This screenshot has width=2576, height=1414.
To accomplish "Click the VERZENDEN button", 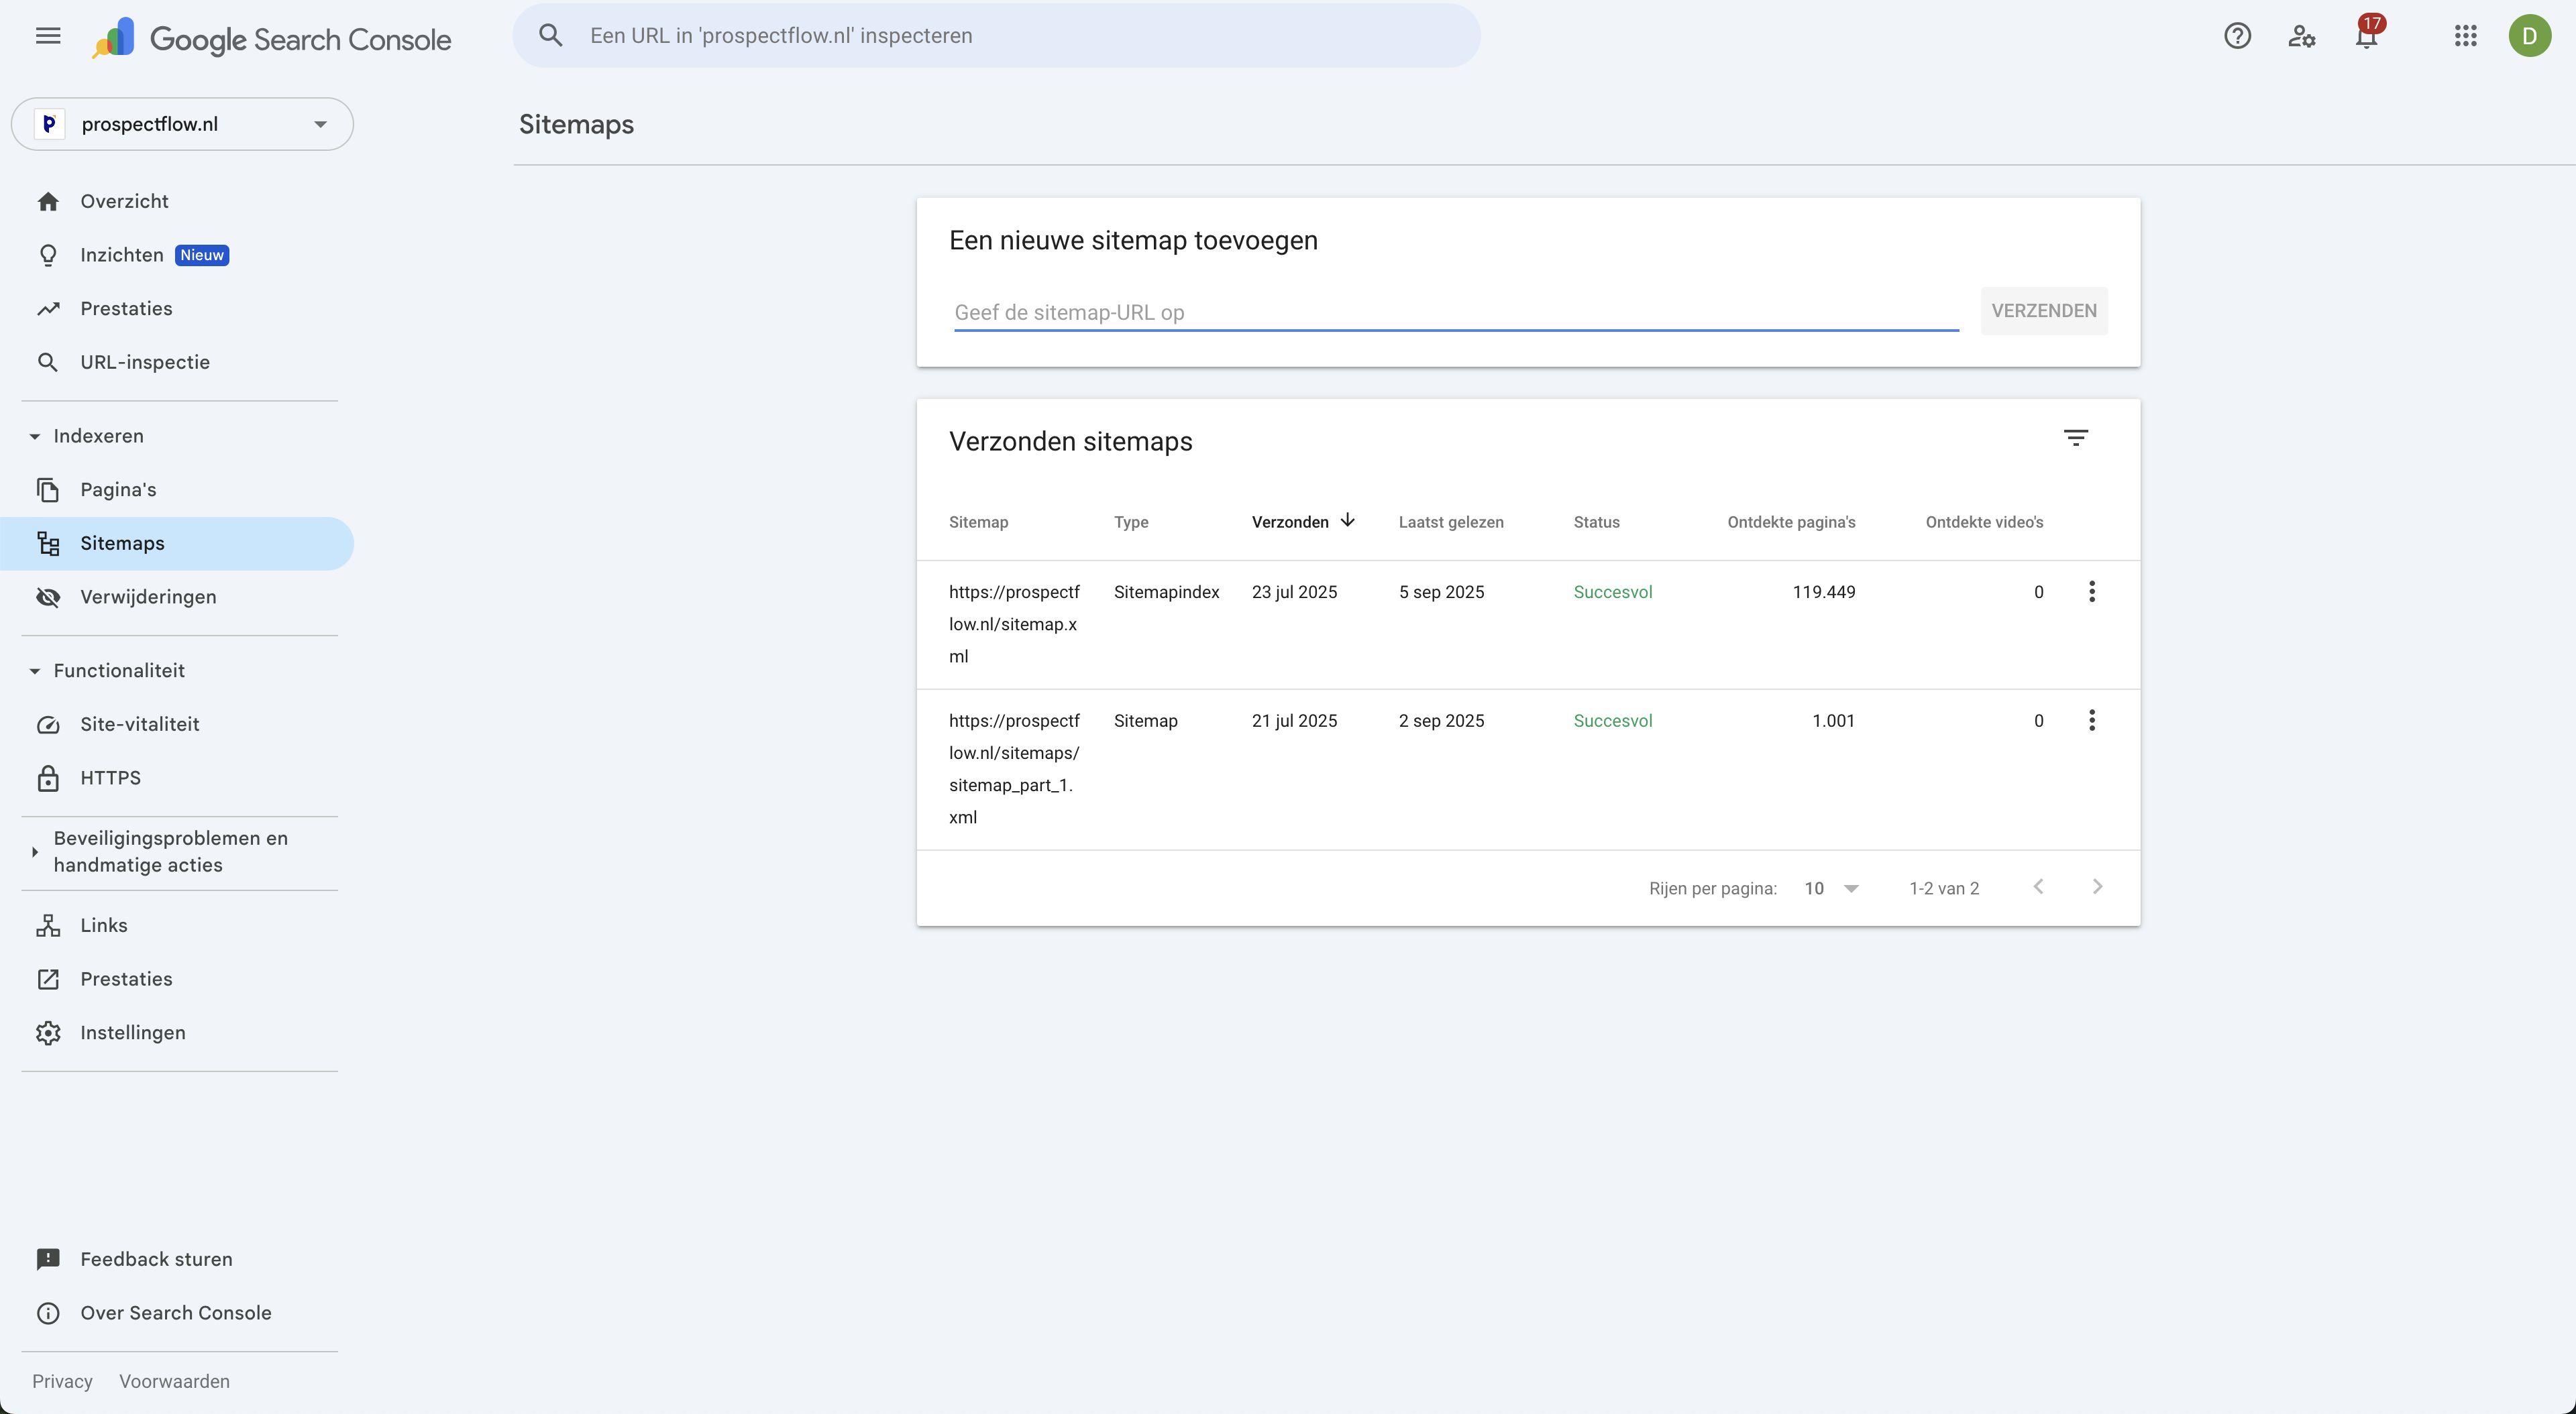I will (2044, 311).
